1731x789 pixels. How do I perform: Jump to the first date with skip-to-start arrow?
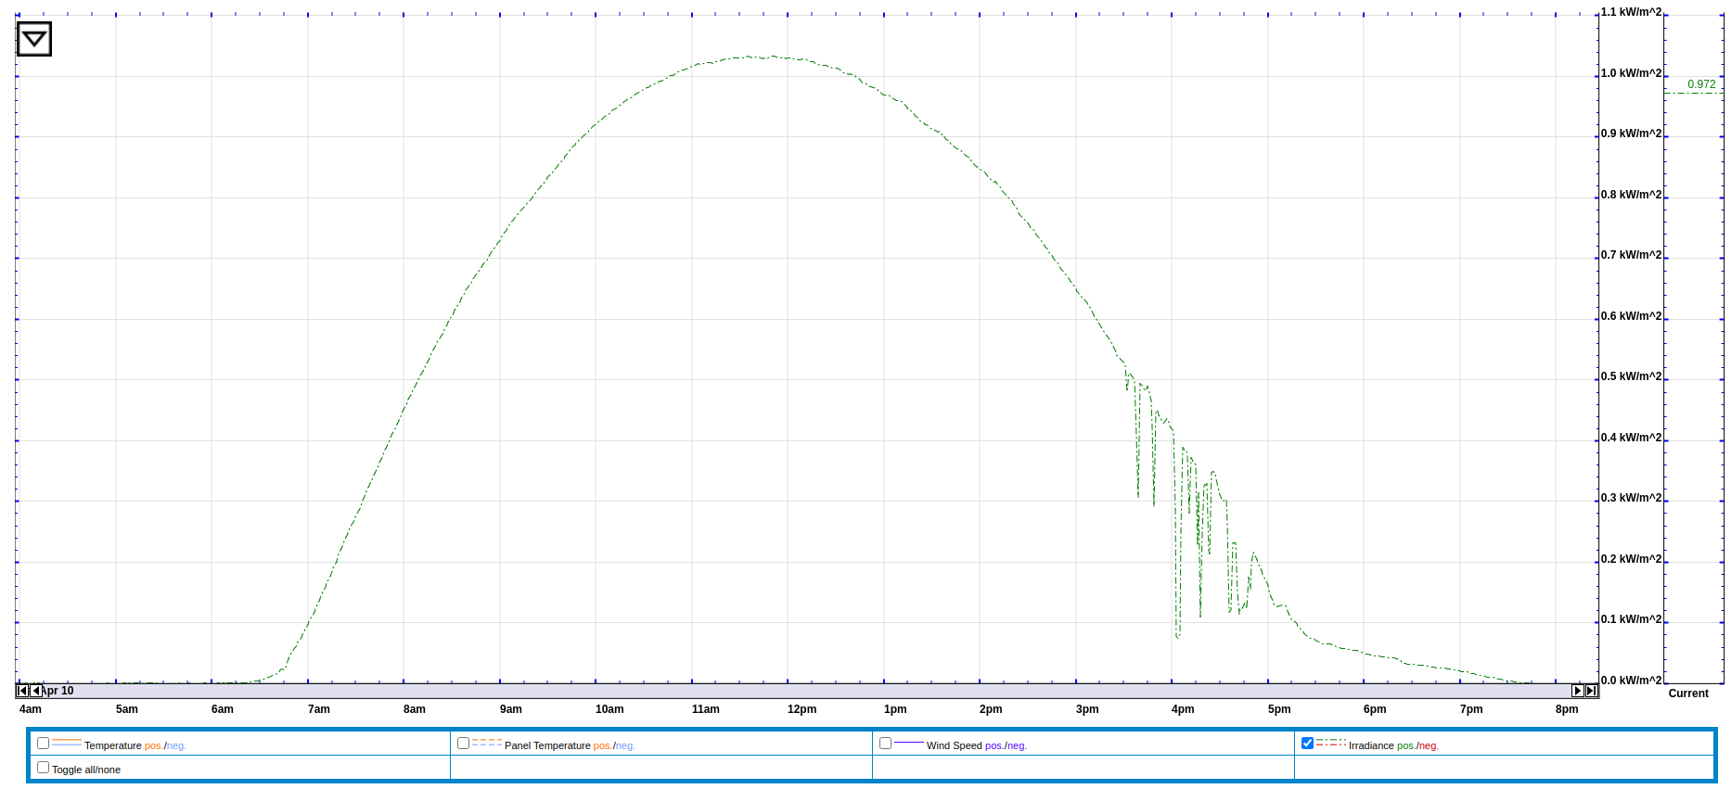22,691
